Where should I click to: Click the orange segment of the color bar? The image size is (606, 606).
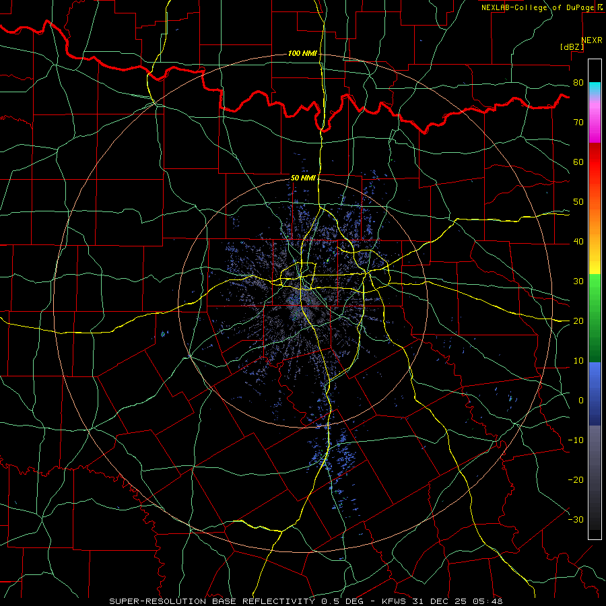coord(595,220)
